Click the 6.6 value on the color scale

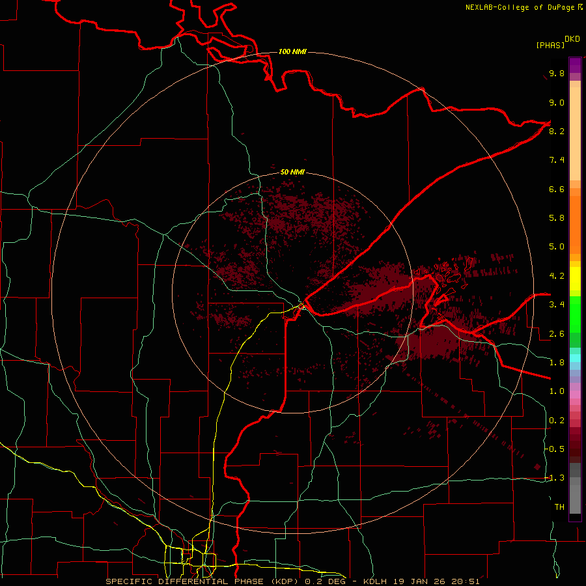coord(557,189)
